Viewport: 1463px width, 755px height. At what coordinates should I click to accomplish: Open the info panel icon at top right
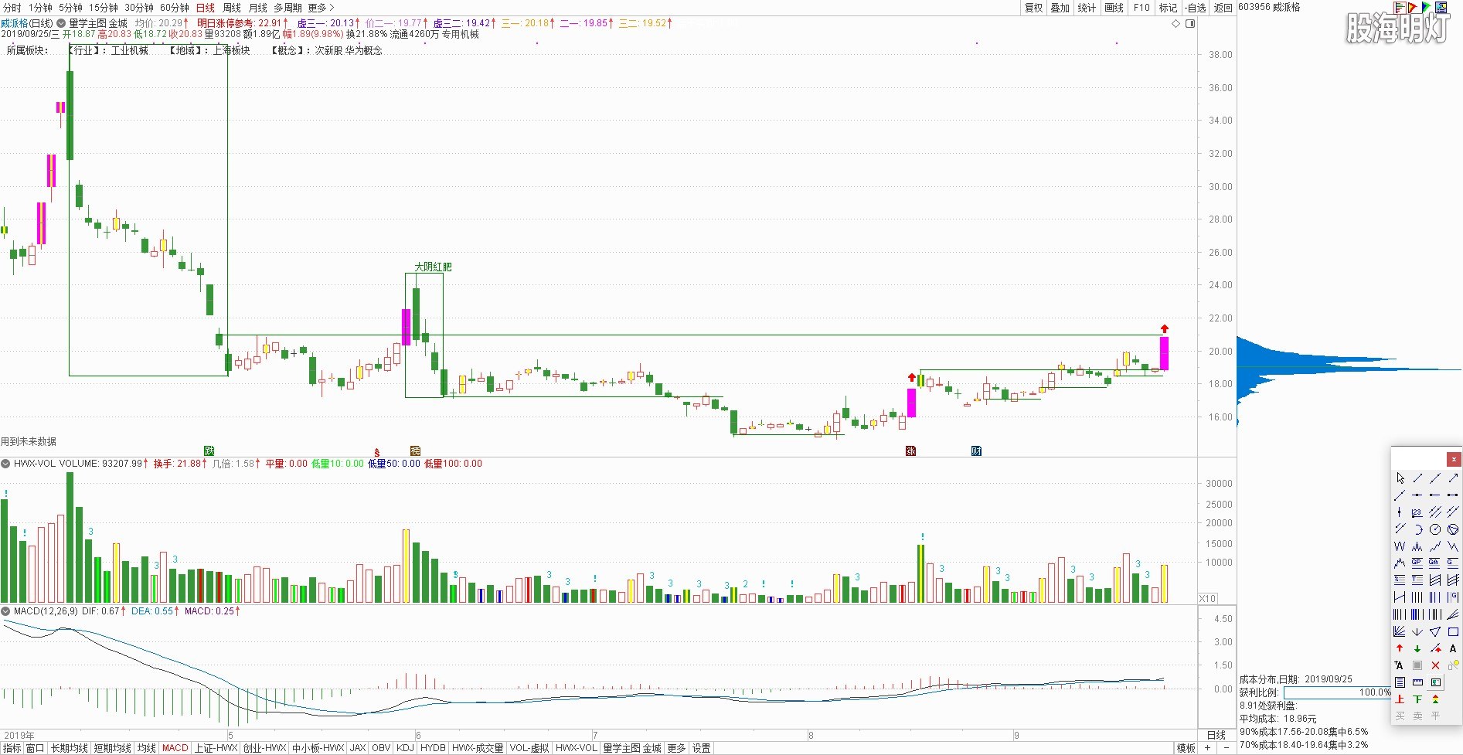(x=1441, y=7)
